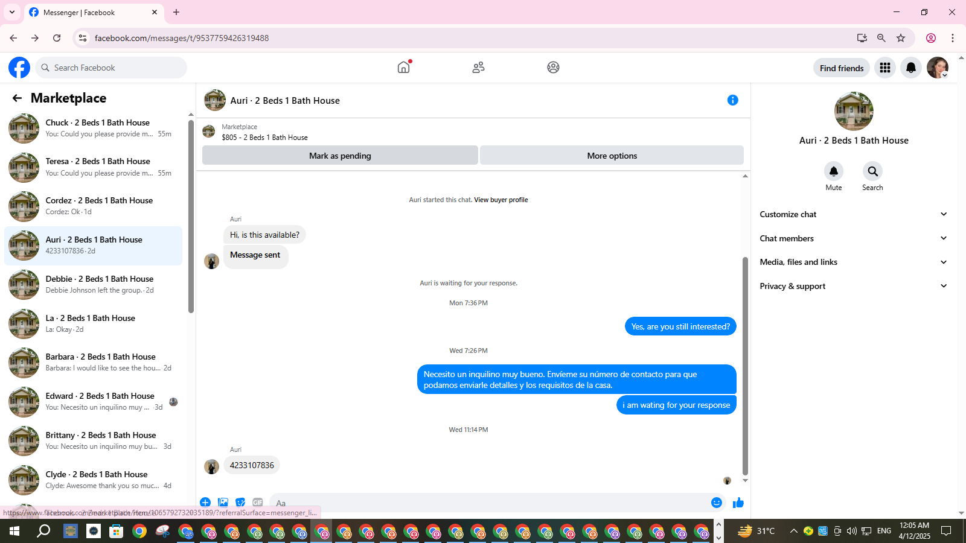Click the Search Facebook field

(111, 68)
